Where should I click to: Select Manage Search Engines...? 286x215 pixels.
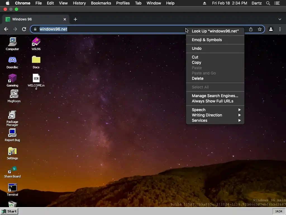tap(215, 96)
